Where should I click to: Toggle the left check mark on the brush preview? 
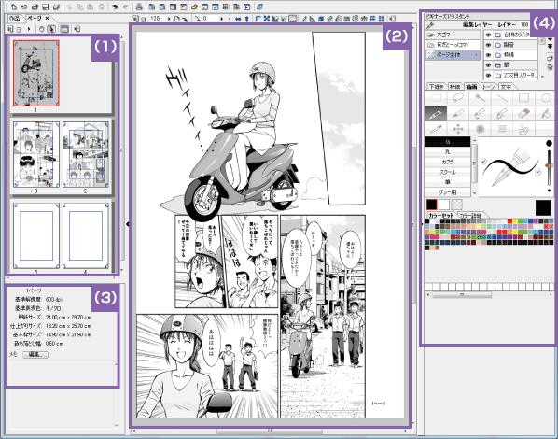[x=483, y=162]
